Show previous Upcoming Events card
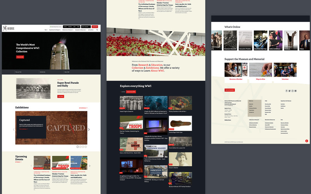The width and height of the screenshot is (311, 194). 31,166
